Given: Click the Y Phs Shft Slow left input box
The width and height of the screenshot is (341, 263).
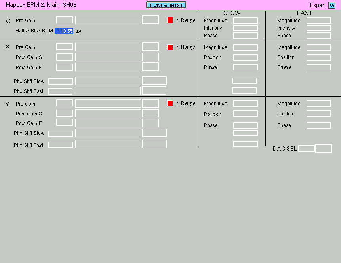Looking at the screenshot, I should (x=61, y=134).
